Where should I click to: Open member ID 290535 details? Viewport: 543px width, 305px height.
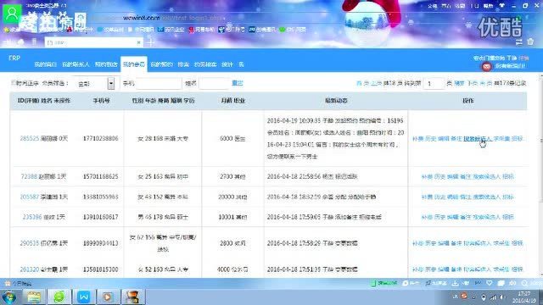(x=30, y=243)
